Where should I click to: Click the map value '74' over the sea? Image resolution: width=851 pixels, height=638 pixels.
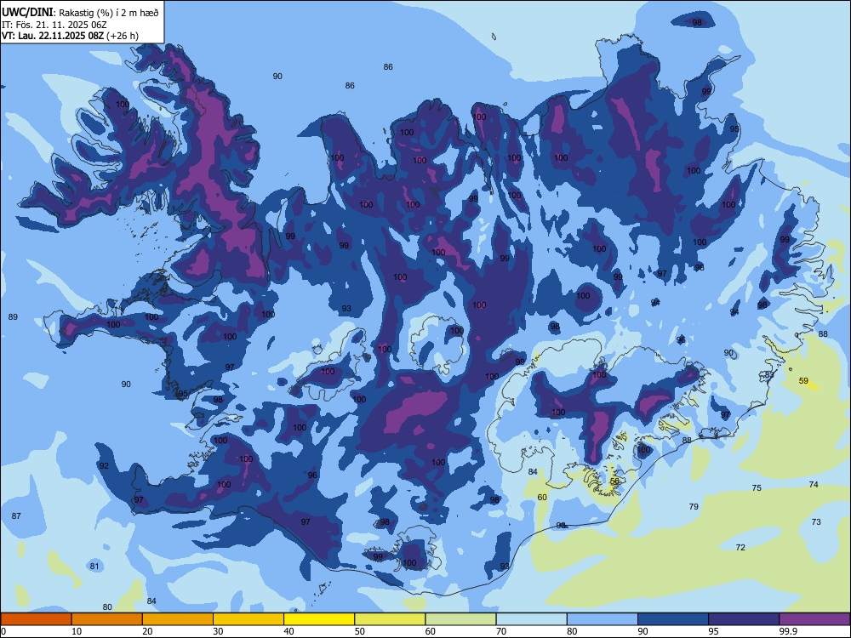pyautogui.click(x=814, y=485)
